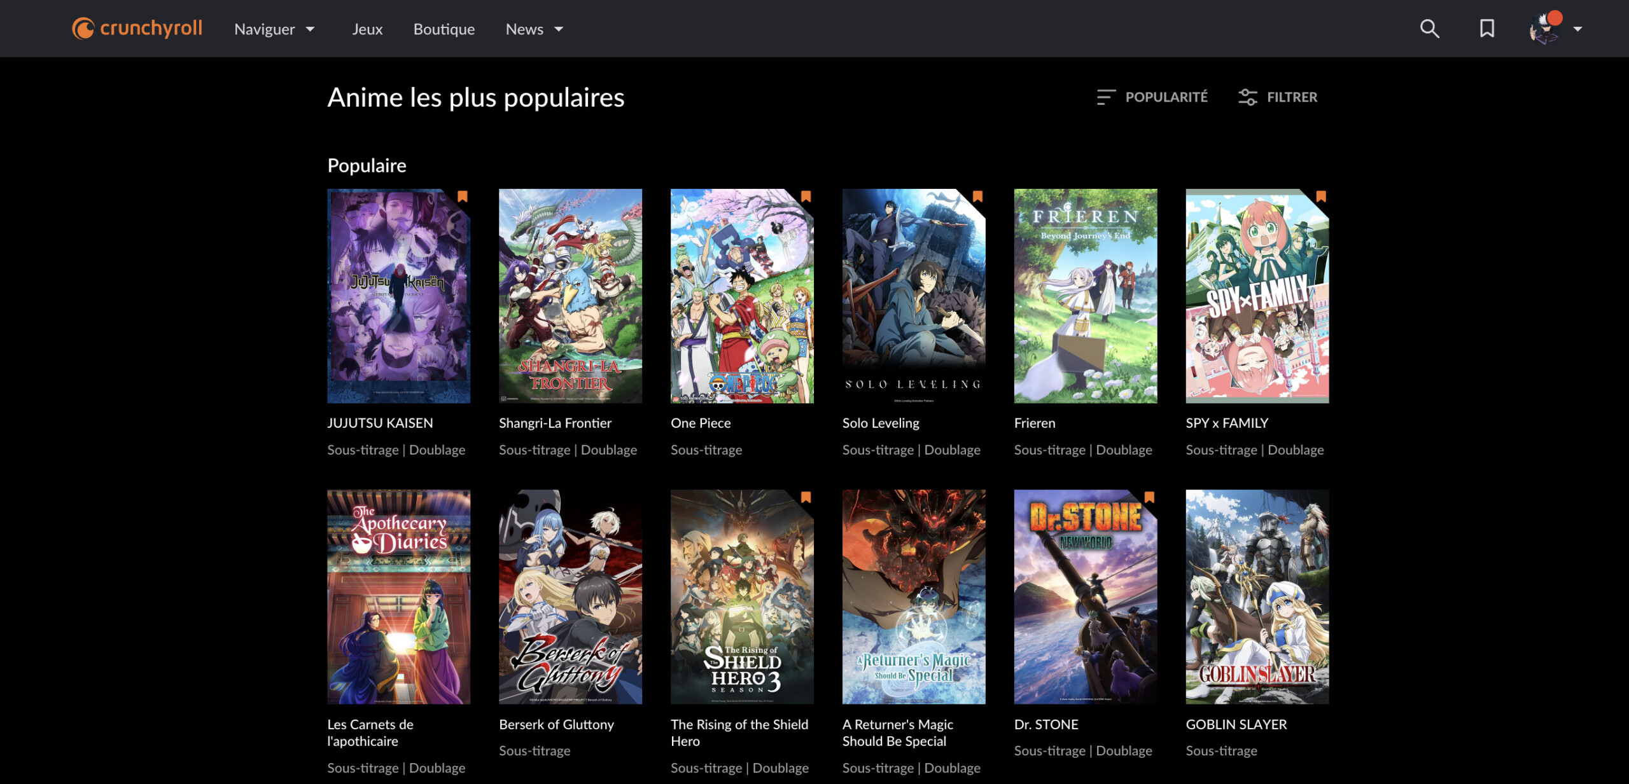Click the SPY x FAMILY title text
1629x784 pixels.
[1227, 423]
